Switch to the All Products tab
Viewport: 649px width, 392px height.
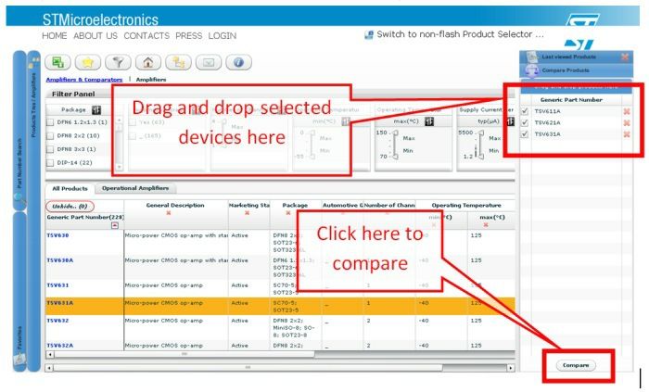tap(70, 188)
